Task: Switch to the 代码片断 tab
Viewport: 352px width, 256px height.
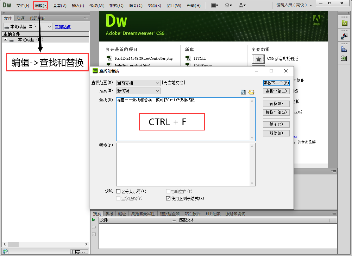Action: [x=38, y=18]
